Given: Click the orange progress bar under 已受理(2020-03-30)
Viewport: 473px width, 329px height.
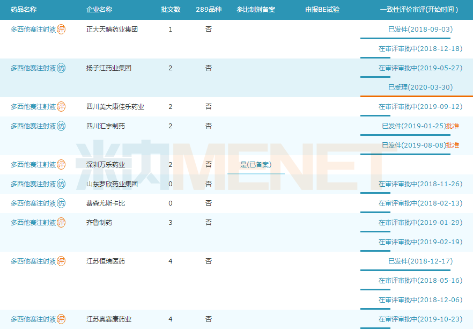Looking at the screenshot, I should (x=416, y=96).
